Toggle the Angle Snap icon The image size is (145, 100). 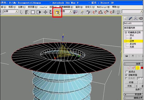pyautogui.click(x=101, y=12)
